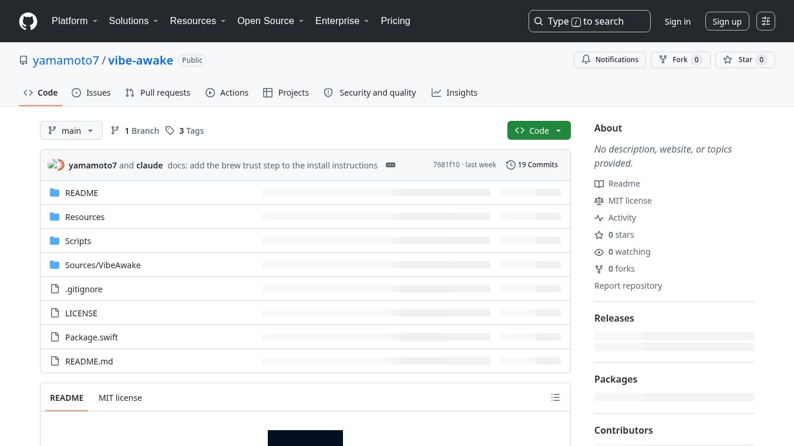Click the Package.swift file icon
Viewport: 794px width, 446px height.
coord(55,337)
